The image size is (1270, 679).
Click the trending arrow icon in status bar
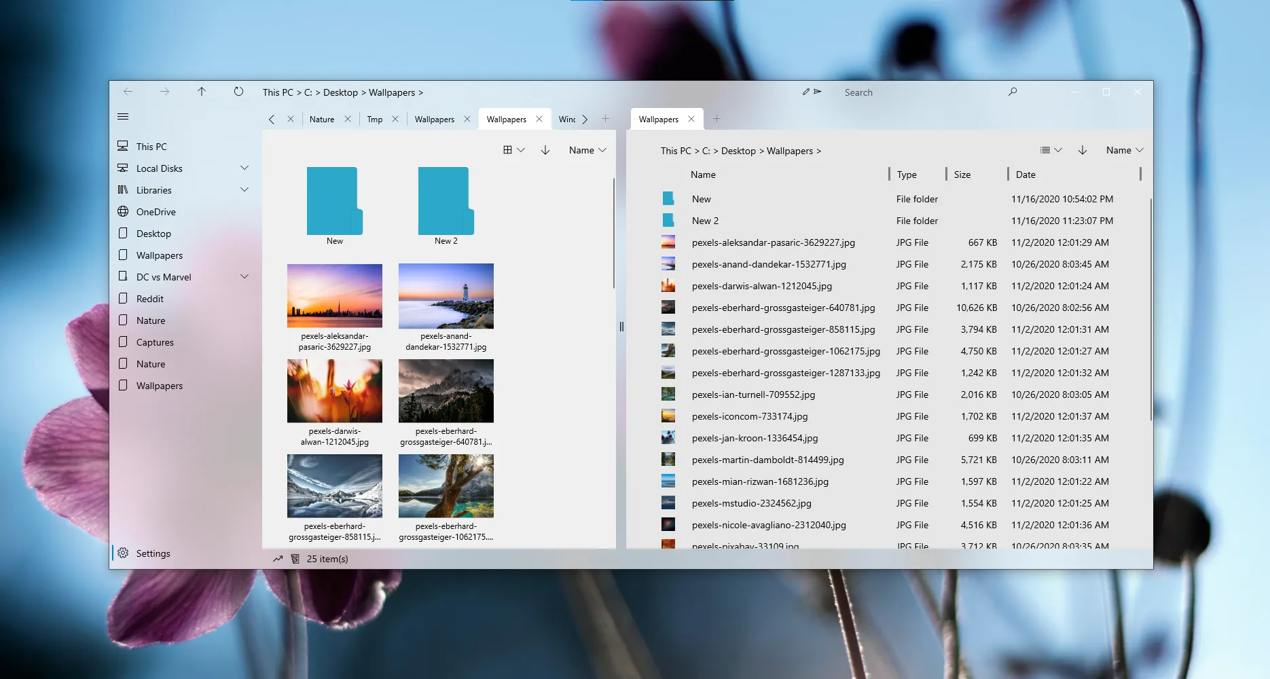278,558
